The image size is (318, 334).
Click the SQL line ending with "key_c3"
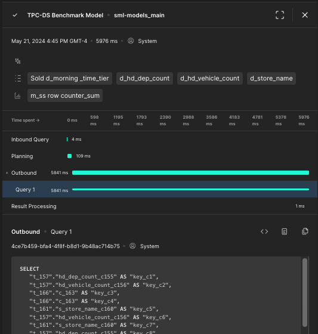point(75,293)
